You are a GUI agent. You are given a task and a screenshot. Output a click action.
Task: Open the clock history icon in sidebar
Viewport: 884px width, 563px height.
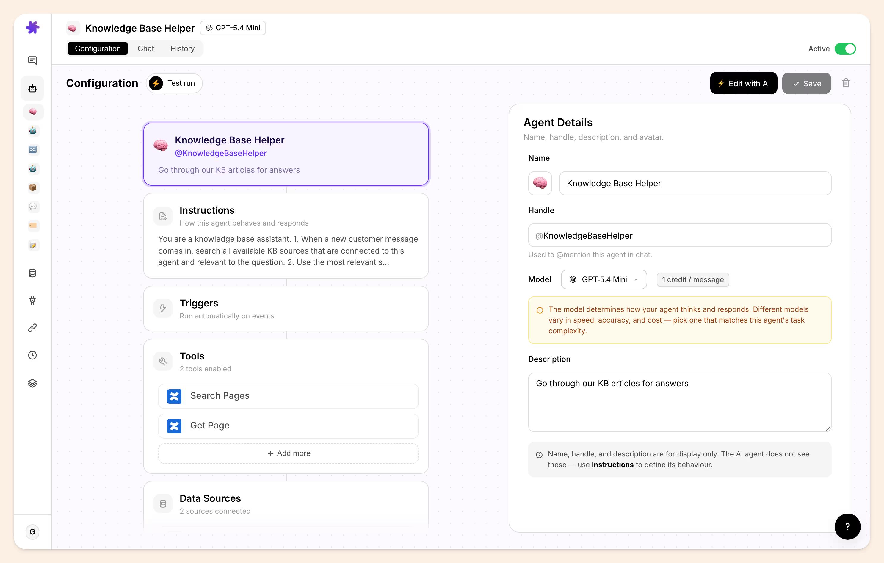coord(32,356)
